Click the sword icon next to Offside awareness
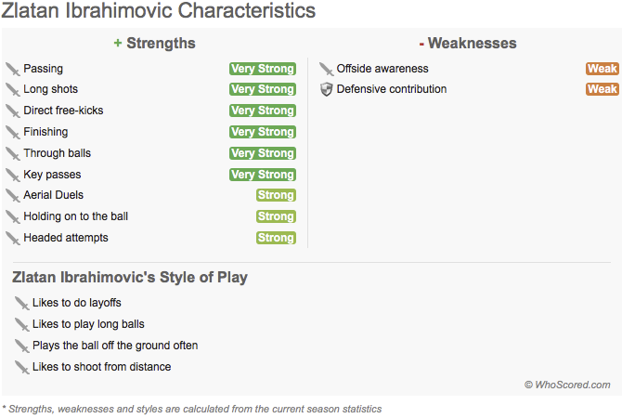 326,69
